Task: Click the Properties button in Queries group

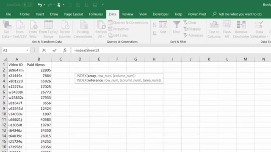Action: coord(119,29)
